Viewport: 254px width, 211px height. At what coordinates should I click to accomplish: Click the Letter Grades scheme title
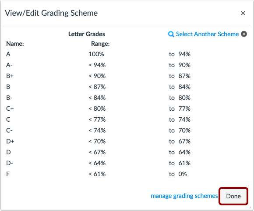(x=87, y=34)
